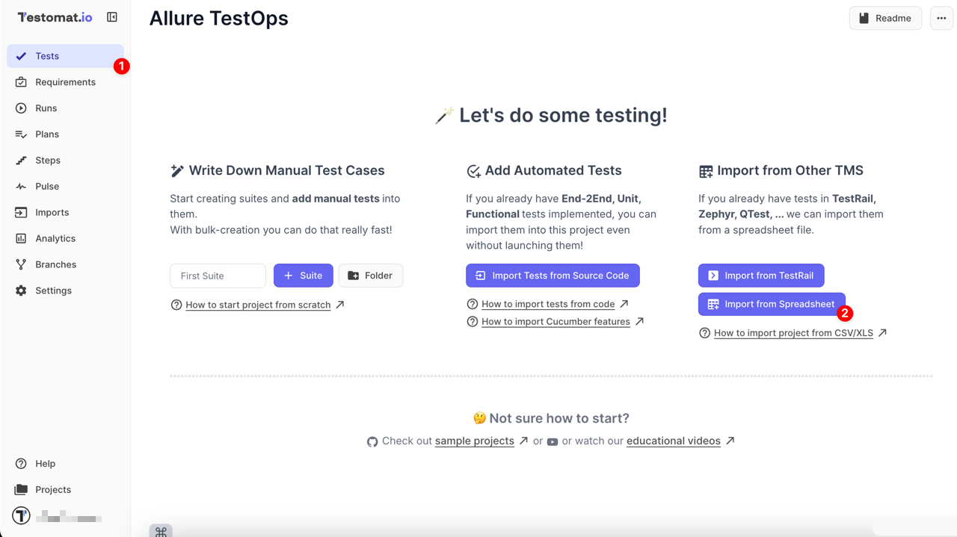Click the Runs play icon in sidebar
Screen dimensions: 957x537
21,108
